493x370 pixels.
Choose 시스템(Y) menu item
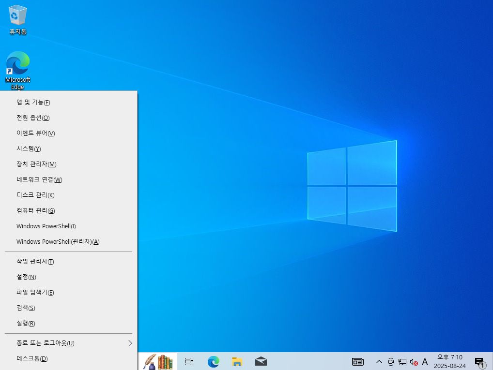pyautogui.click(x=69, y=148)
